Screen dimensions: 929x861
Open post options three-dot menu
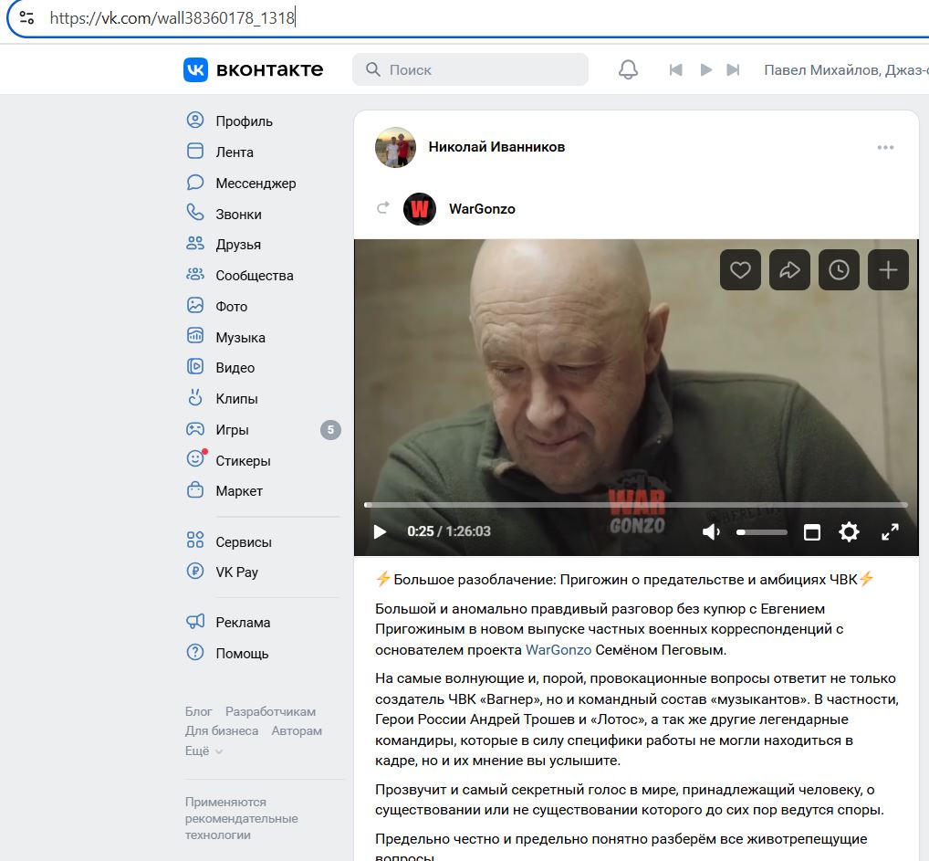pyautogui.click(x=885, y=147)
